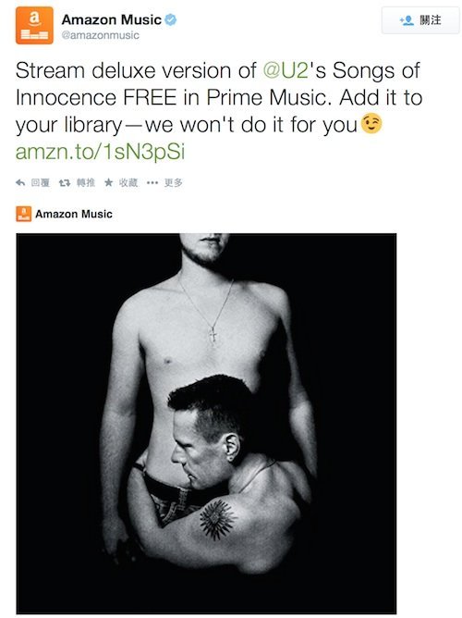Click the verified badge next to Amazon Music
462x618 pixels.
170,19
